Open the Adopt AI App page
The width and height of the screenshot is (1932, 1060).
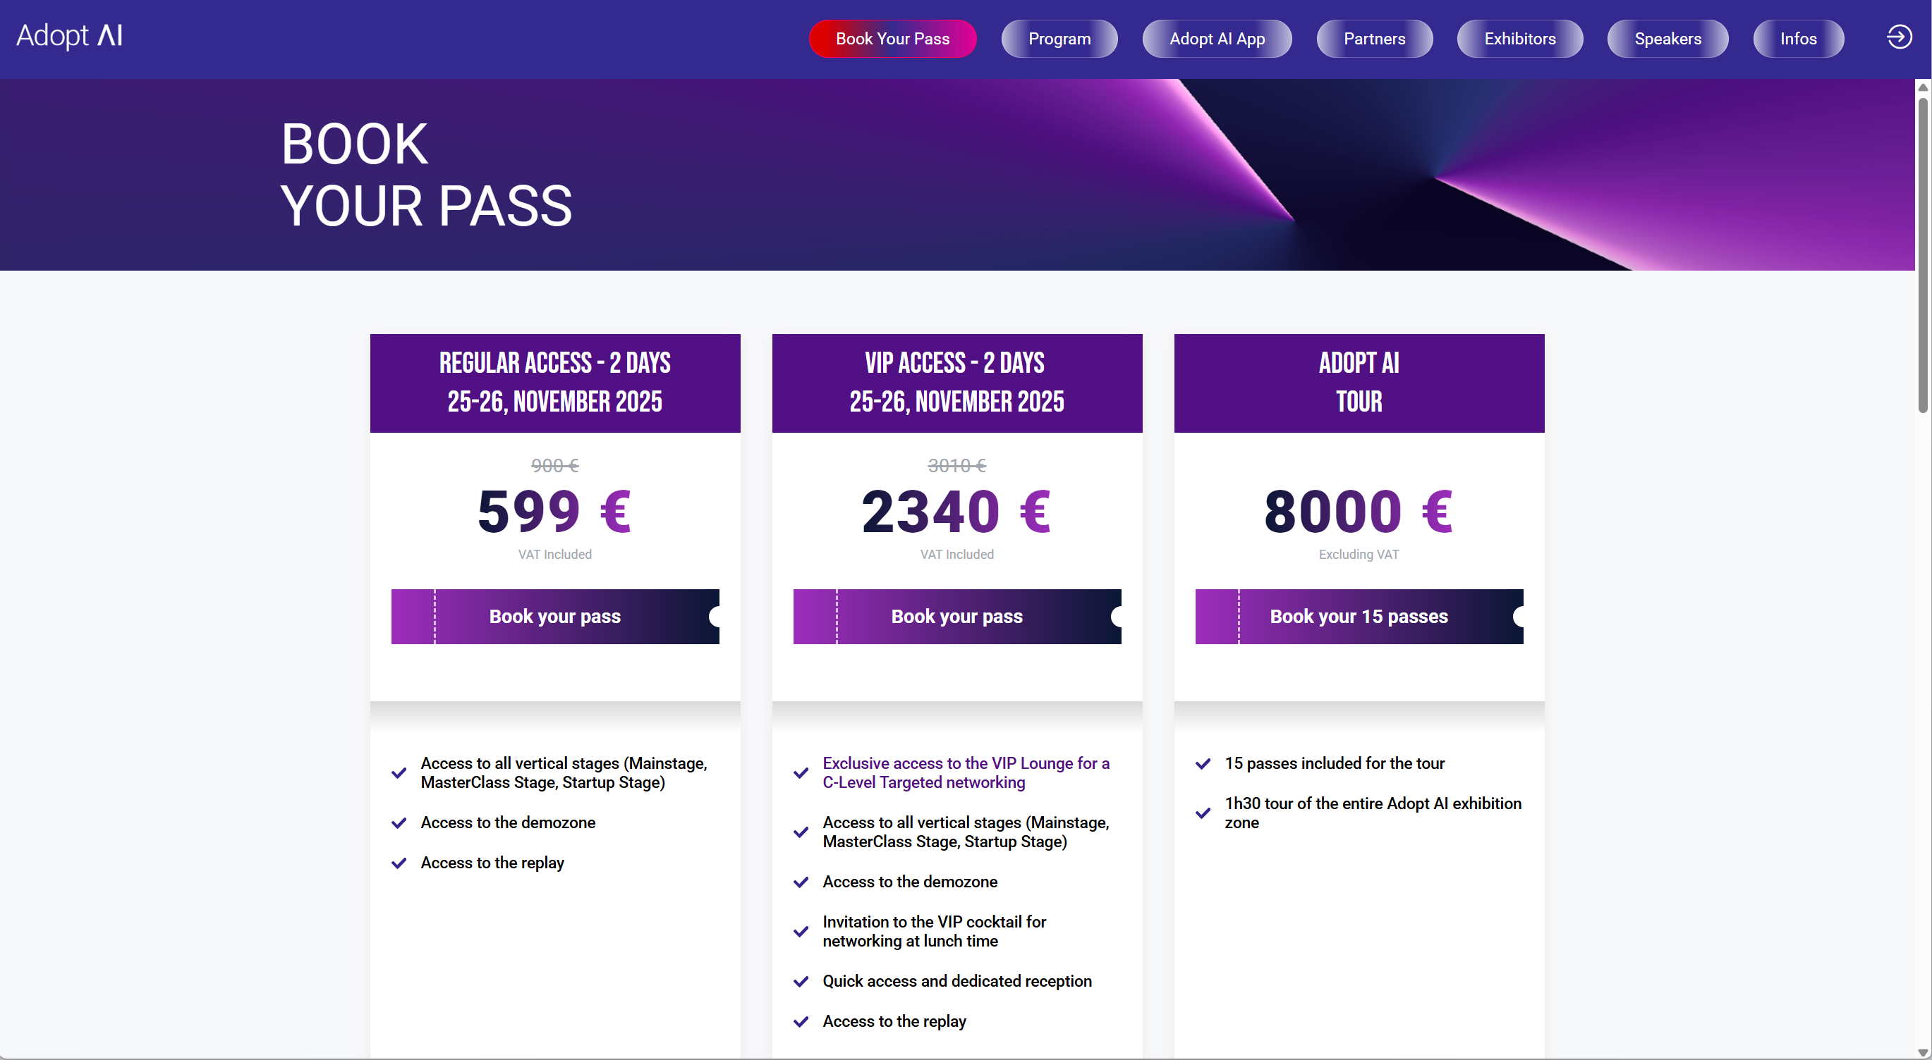point(1217,39)
